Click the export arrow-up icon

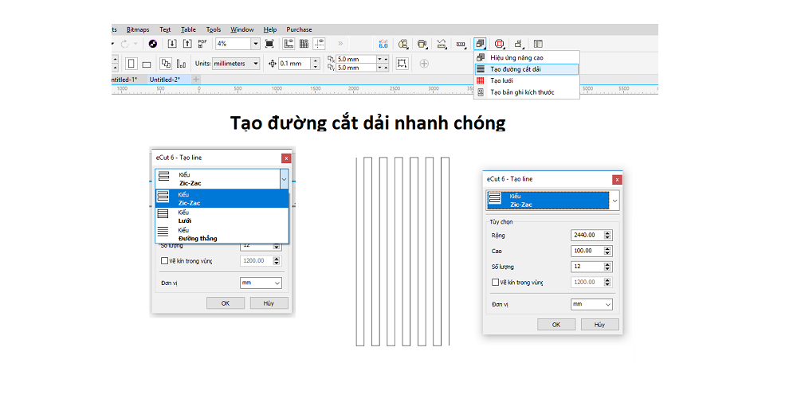tap(187, 44)
